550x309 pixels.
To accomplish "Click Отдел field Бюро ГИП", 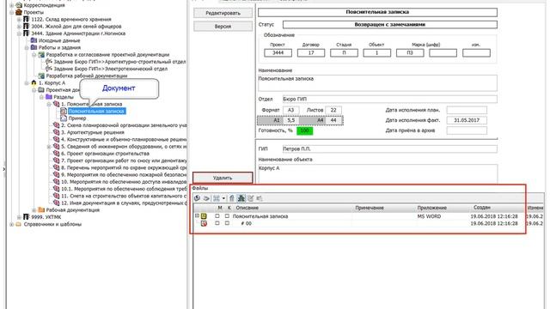I will 389,99.
